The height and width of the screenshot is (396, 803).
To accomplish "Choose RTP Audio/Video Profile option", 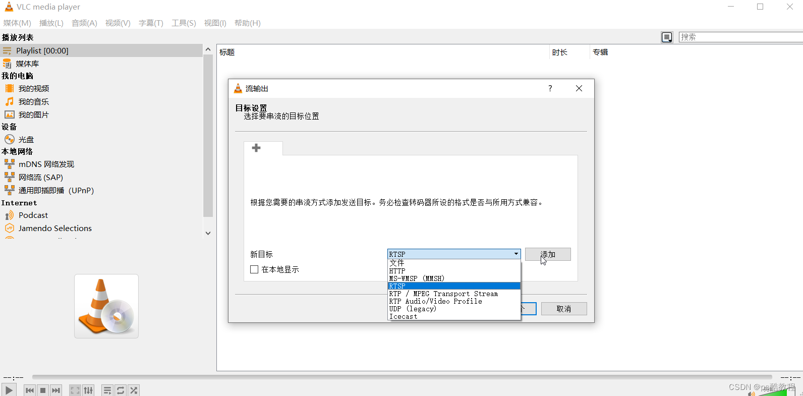I will click(454, 301).
